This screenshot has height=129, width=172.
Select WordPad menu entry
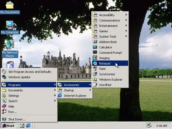110,85
